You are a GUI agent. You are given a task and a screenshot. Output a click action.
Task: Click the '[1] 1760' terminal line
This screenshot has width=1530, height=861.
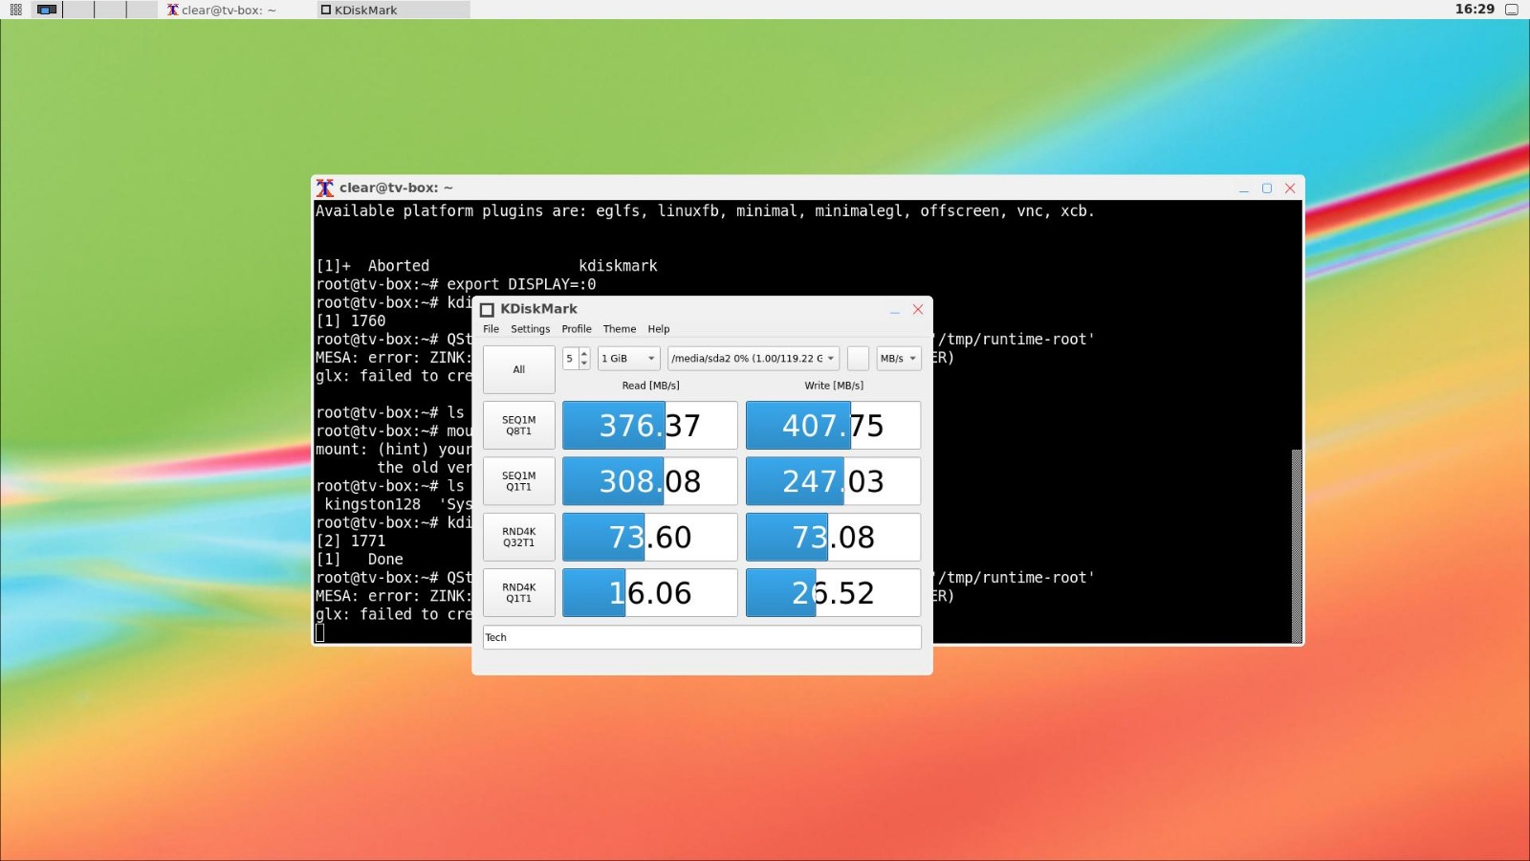(x=351, y=320)
